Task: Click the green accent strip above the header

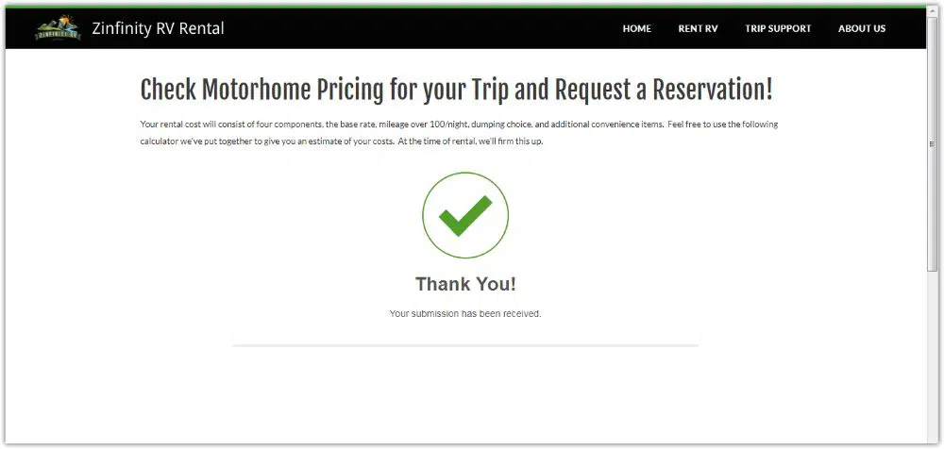Action: coord(472,7)
